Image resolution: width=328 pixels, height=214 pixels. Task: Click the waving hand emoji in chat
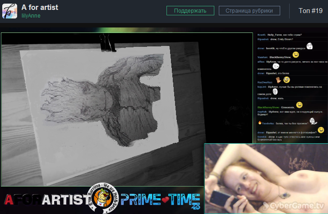(278, 80)
